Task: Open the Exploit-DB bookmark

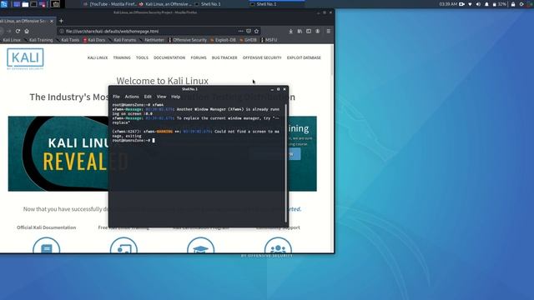Action: [223, 40]
